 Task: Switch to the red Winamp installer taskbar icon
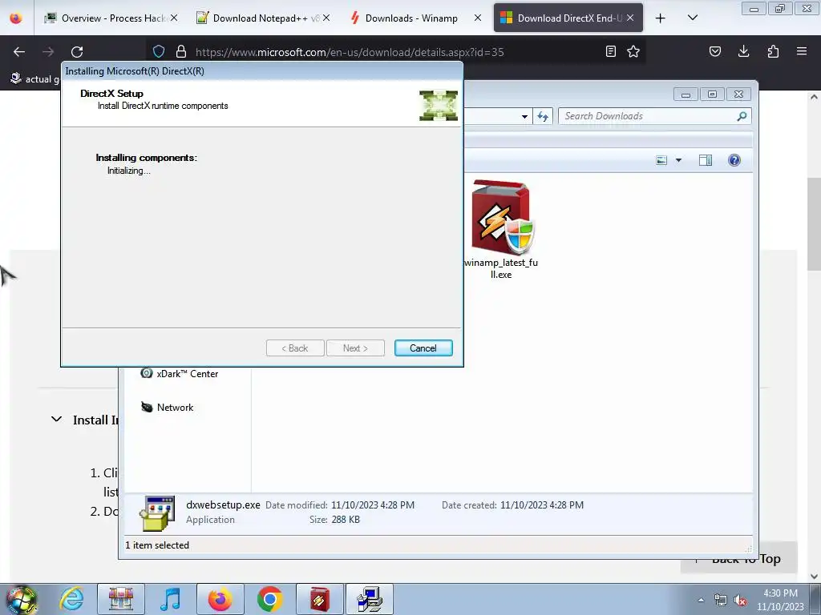point(319,599)
